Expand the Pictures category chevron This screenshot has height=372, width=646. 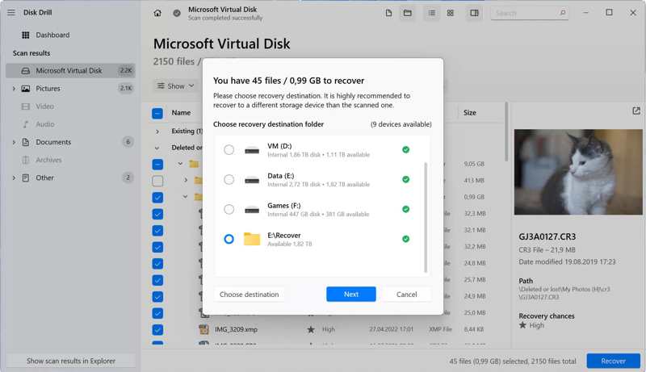[14, 89]
